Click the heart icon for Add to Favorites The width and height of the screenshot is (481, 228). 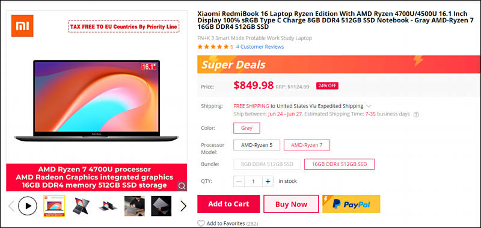pyautogui.click(x=201, y=223)
